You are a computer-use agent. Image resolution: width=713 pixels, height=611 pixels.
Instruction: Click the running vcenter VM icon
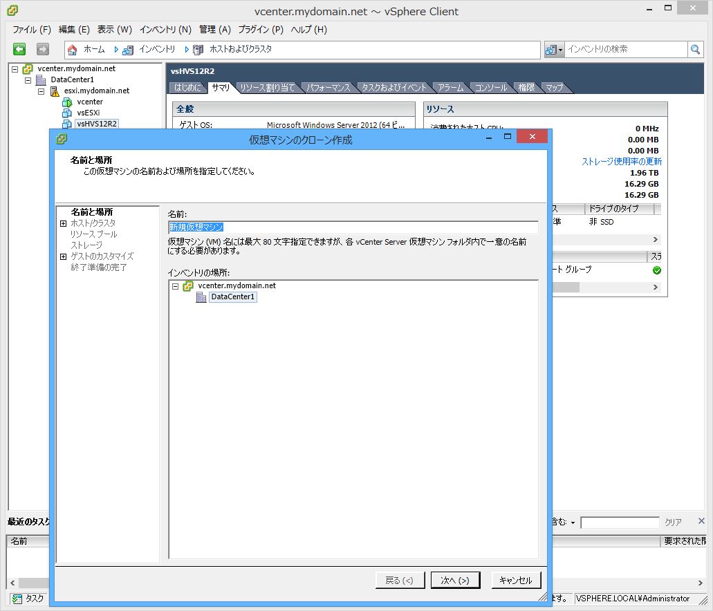(x=67, y=102)
